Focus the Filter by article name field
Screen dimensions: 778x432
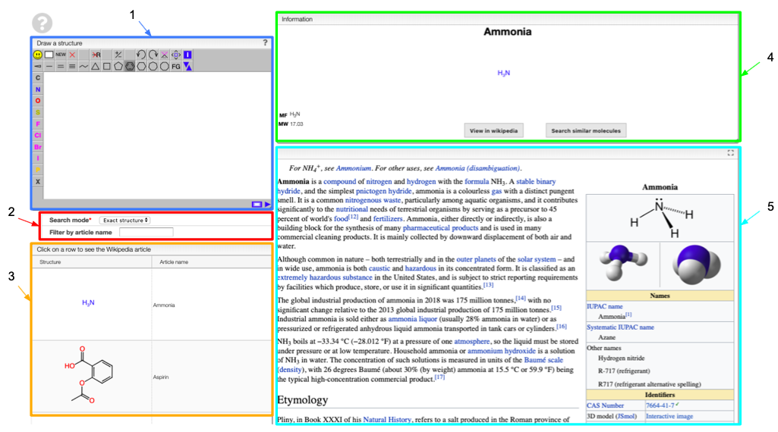click(146, 232)
